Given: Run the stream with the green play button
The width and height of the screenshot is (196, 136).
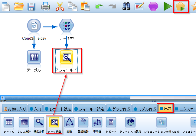Looking at the screenshot, I should coord(168,6).
